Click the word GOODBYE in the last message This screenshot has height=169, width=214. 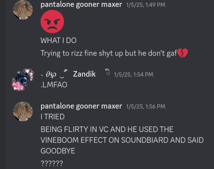pos(58,151)
